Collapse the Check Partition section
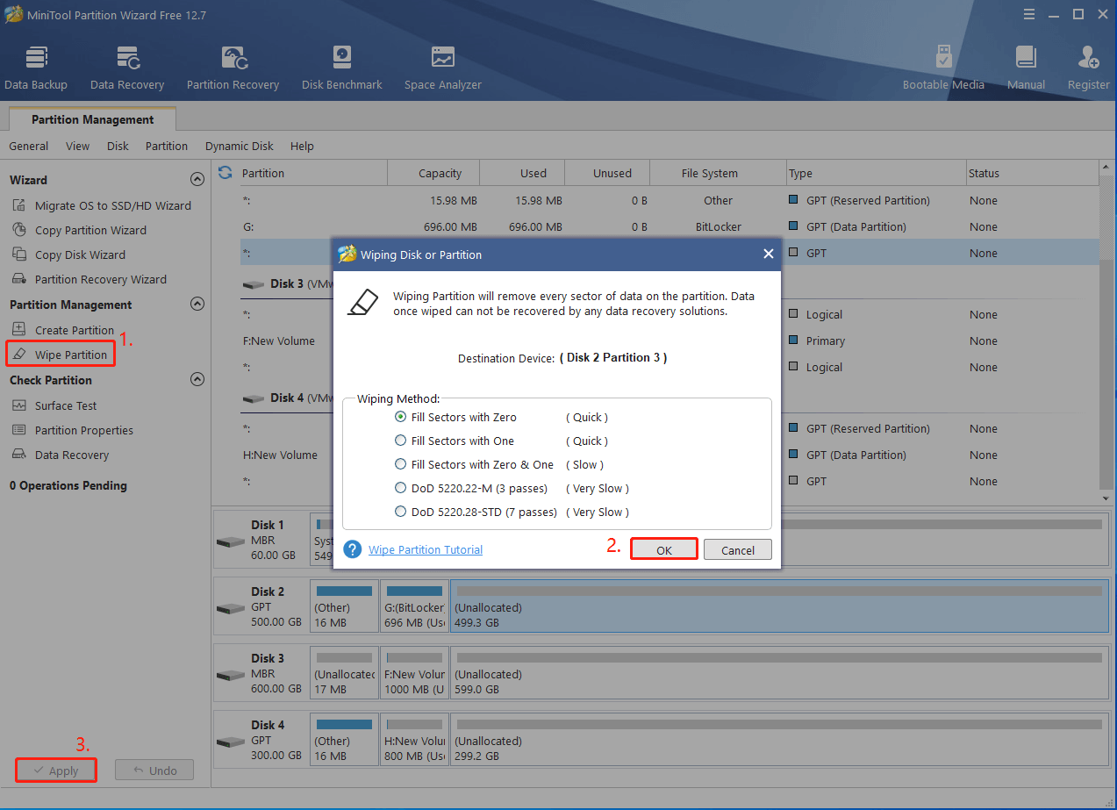This screenshot has width=1117, height=810. tap(197, 379)
